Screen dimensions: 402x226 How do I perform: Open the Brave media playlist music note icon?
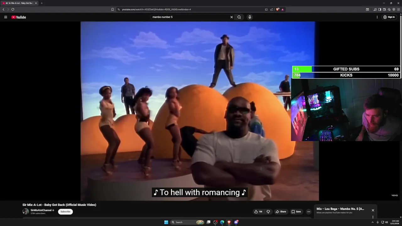click(x=375, y=9)
